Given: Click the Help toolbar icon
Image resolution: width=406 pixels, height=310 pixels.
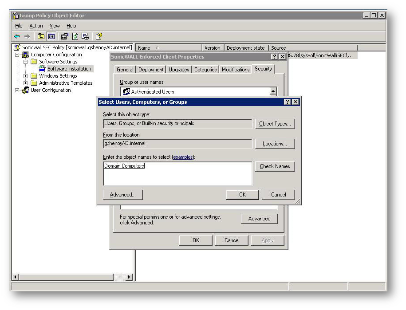Looking at the screenshot, I should pos(99,36).
